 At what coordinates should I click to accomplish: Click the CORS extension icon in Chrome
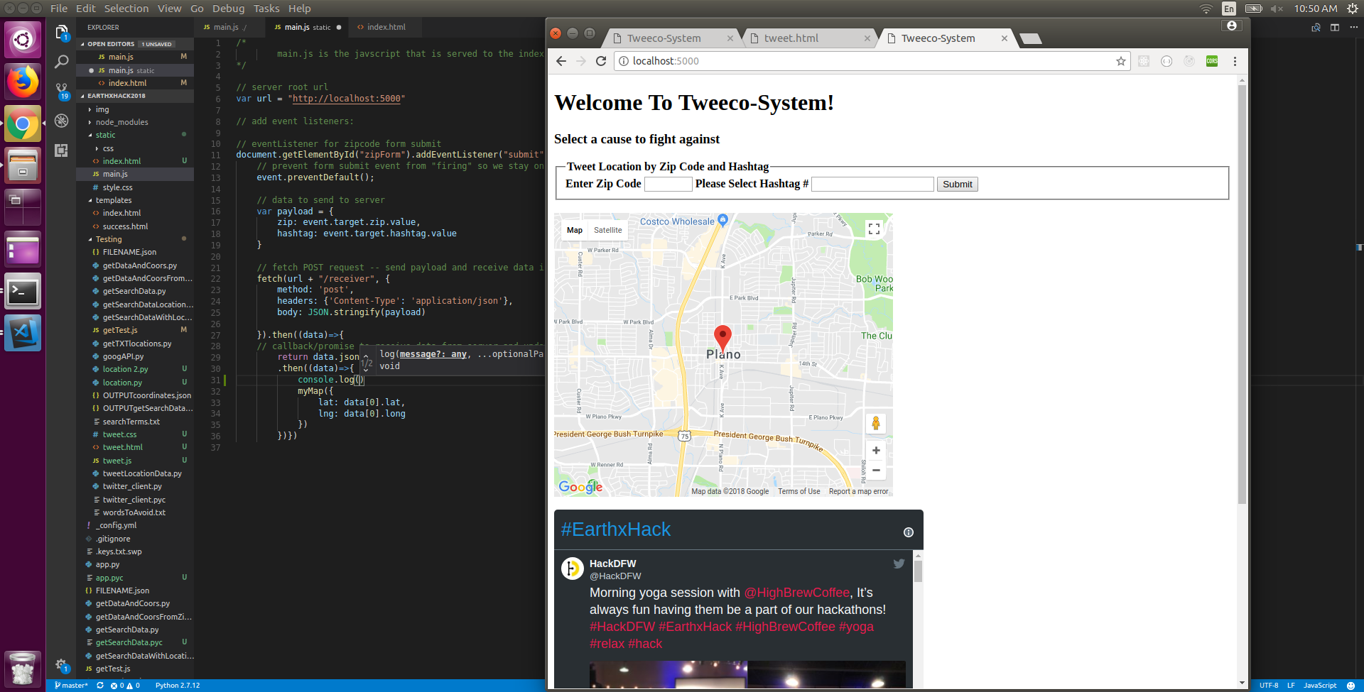point(1212,61)
